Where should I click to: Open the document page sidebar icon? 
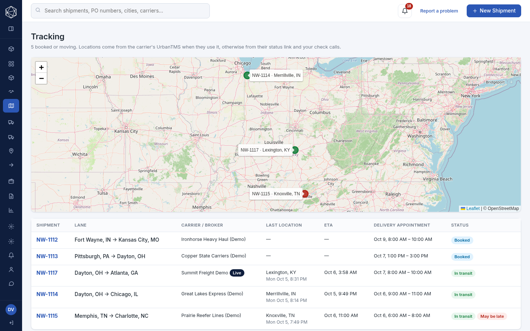[x=11, y=196]
